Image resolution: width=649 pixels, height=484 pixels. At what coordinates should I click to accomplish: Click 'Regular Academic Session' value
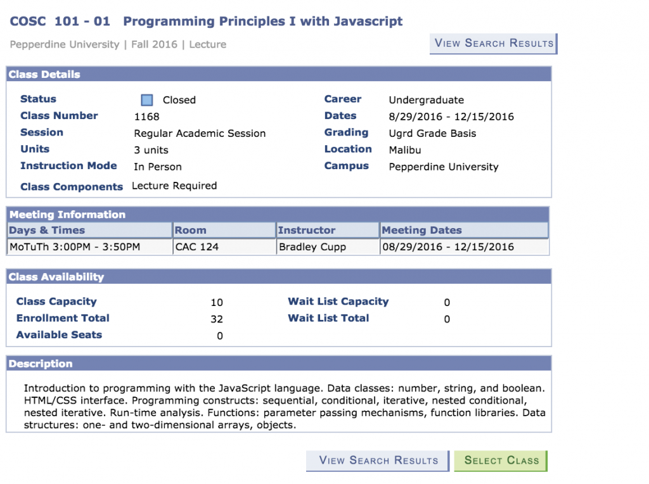200,134
